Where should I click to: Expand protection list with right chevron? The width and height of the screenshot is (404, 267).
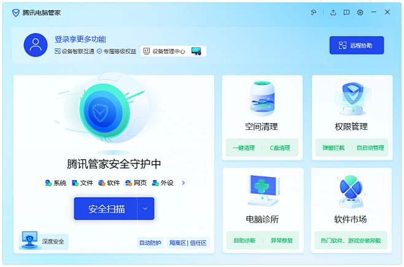pyautogui.click(x=183, y=182)
